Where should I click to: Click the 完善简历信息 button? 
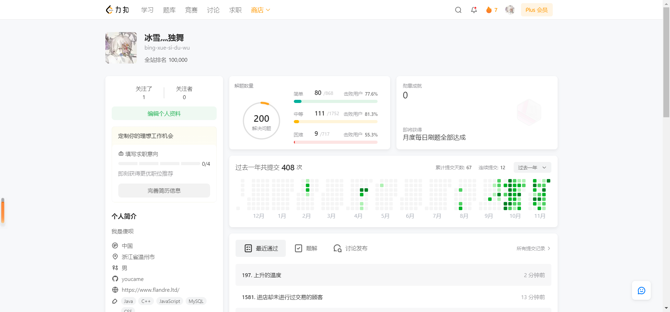(x=164, y=191)
